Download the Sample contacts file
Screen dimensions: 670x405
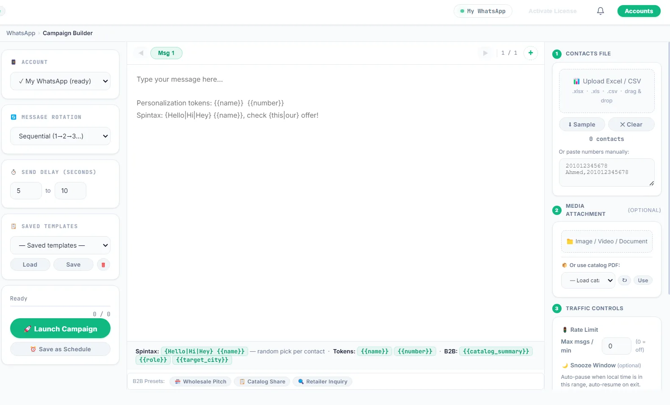click(x=581, y=124)
